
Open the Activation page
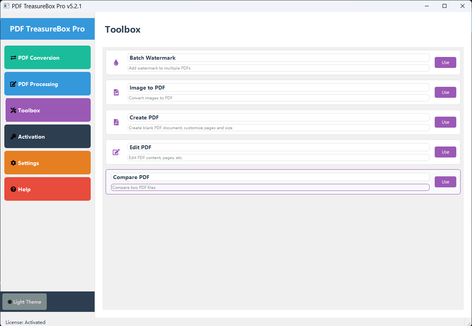(x=48, y=136)
